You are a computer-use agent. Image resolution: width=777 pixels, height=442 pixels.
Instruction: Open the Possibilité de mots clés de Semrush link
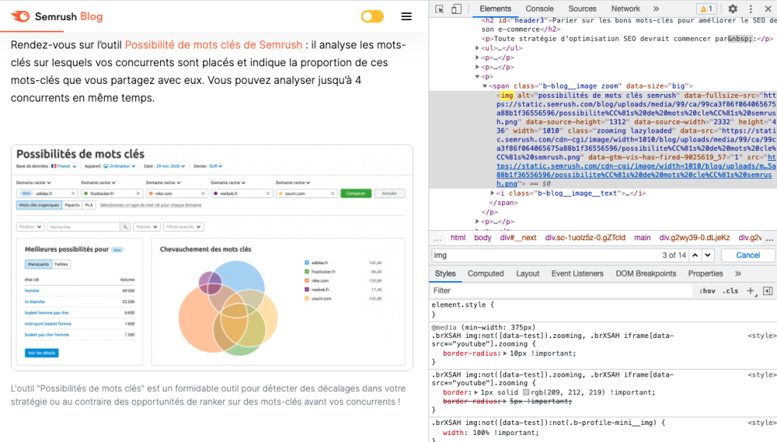(x=213, y=45)
